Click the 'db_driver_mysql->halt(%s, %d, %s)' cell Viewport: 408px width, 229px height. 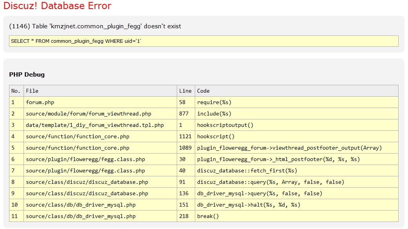coord(297,205)
